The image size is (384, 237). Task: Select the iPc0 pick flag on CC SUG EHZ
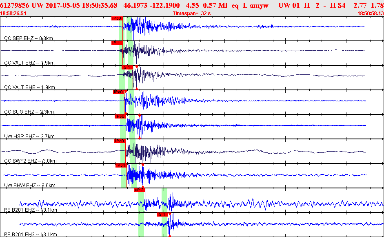click(118, 92)
